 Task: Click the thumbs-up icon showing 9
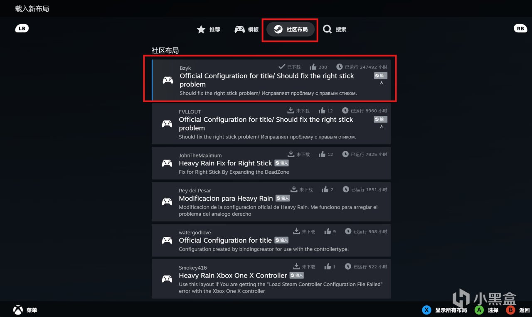pyautogui.click(x=328, y=231)
